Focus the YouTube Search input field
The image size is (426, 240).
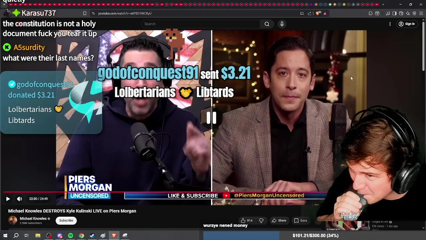[201, 24]
